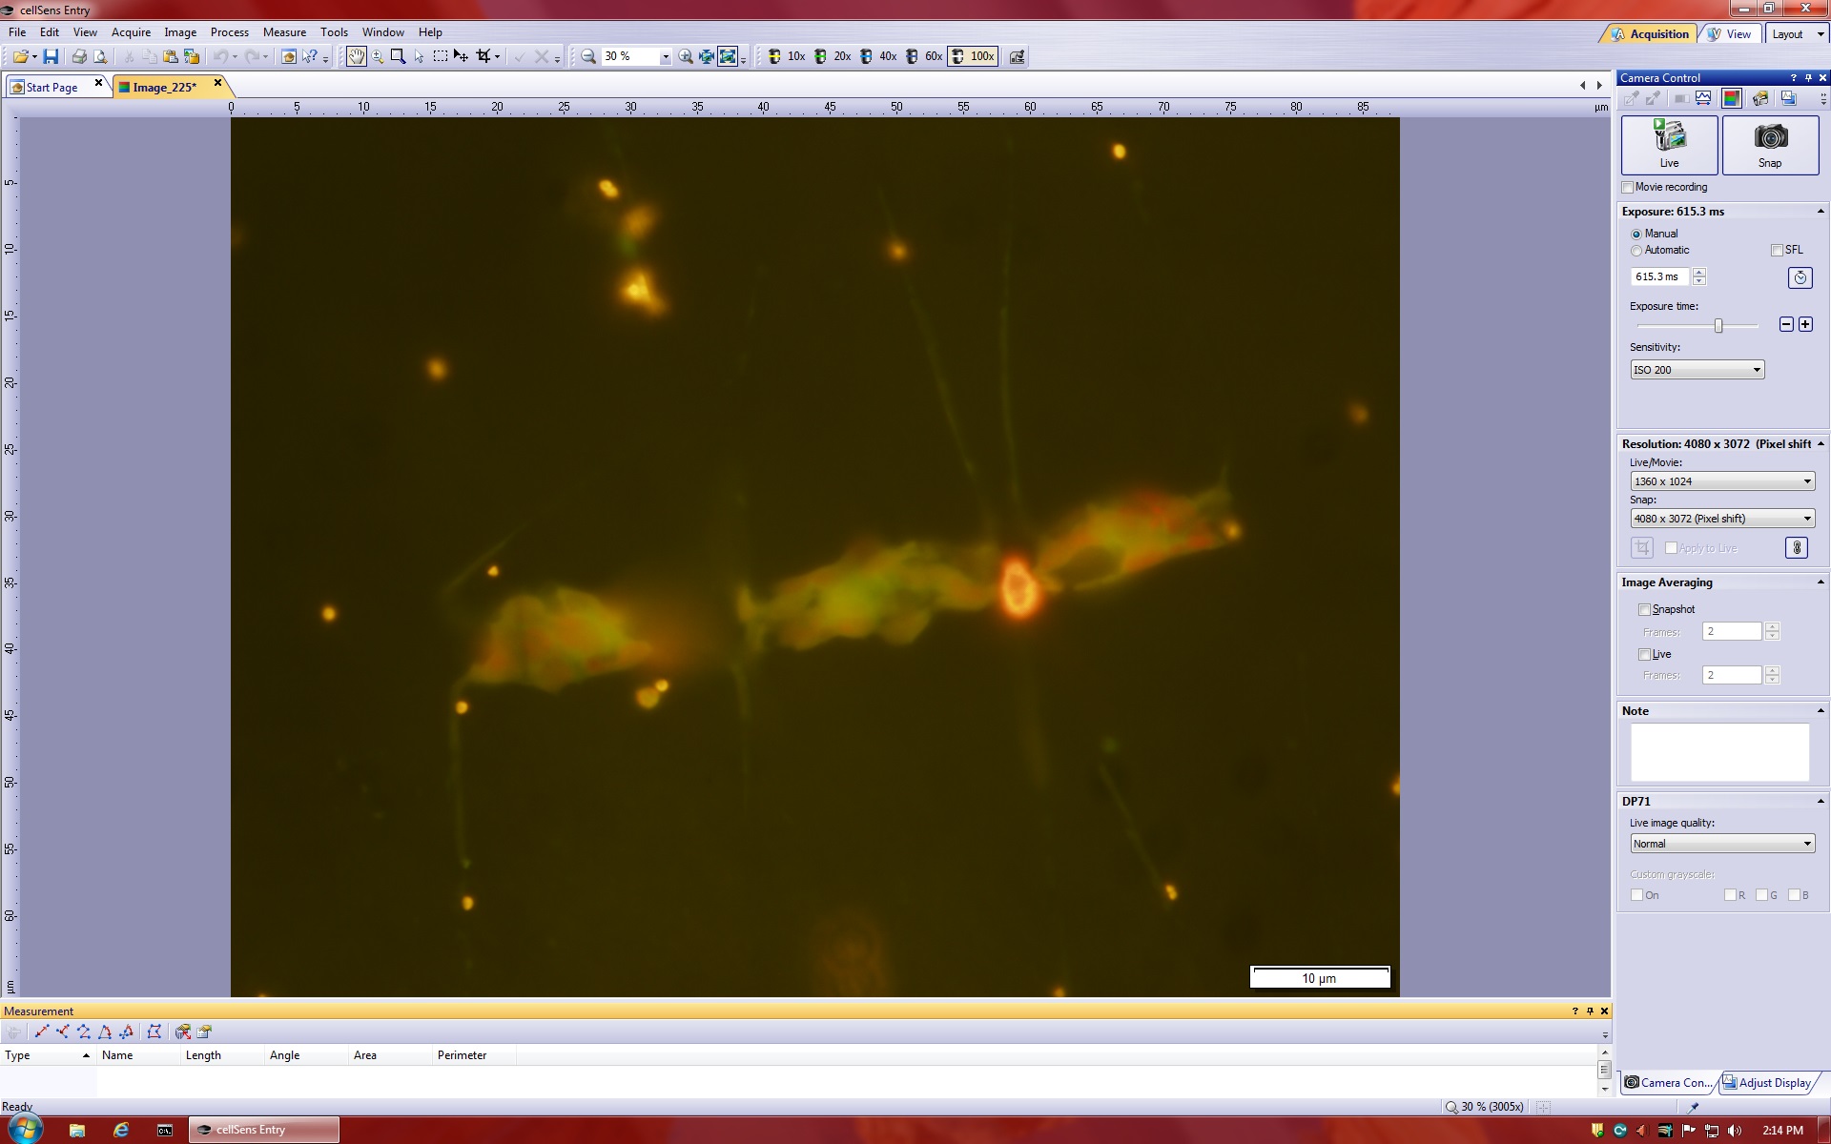
Task: Select the arbitrary line measurement tool
Action: coord(42,1032)
